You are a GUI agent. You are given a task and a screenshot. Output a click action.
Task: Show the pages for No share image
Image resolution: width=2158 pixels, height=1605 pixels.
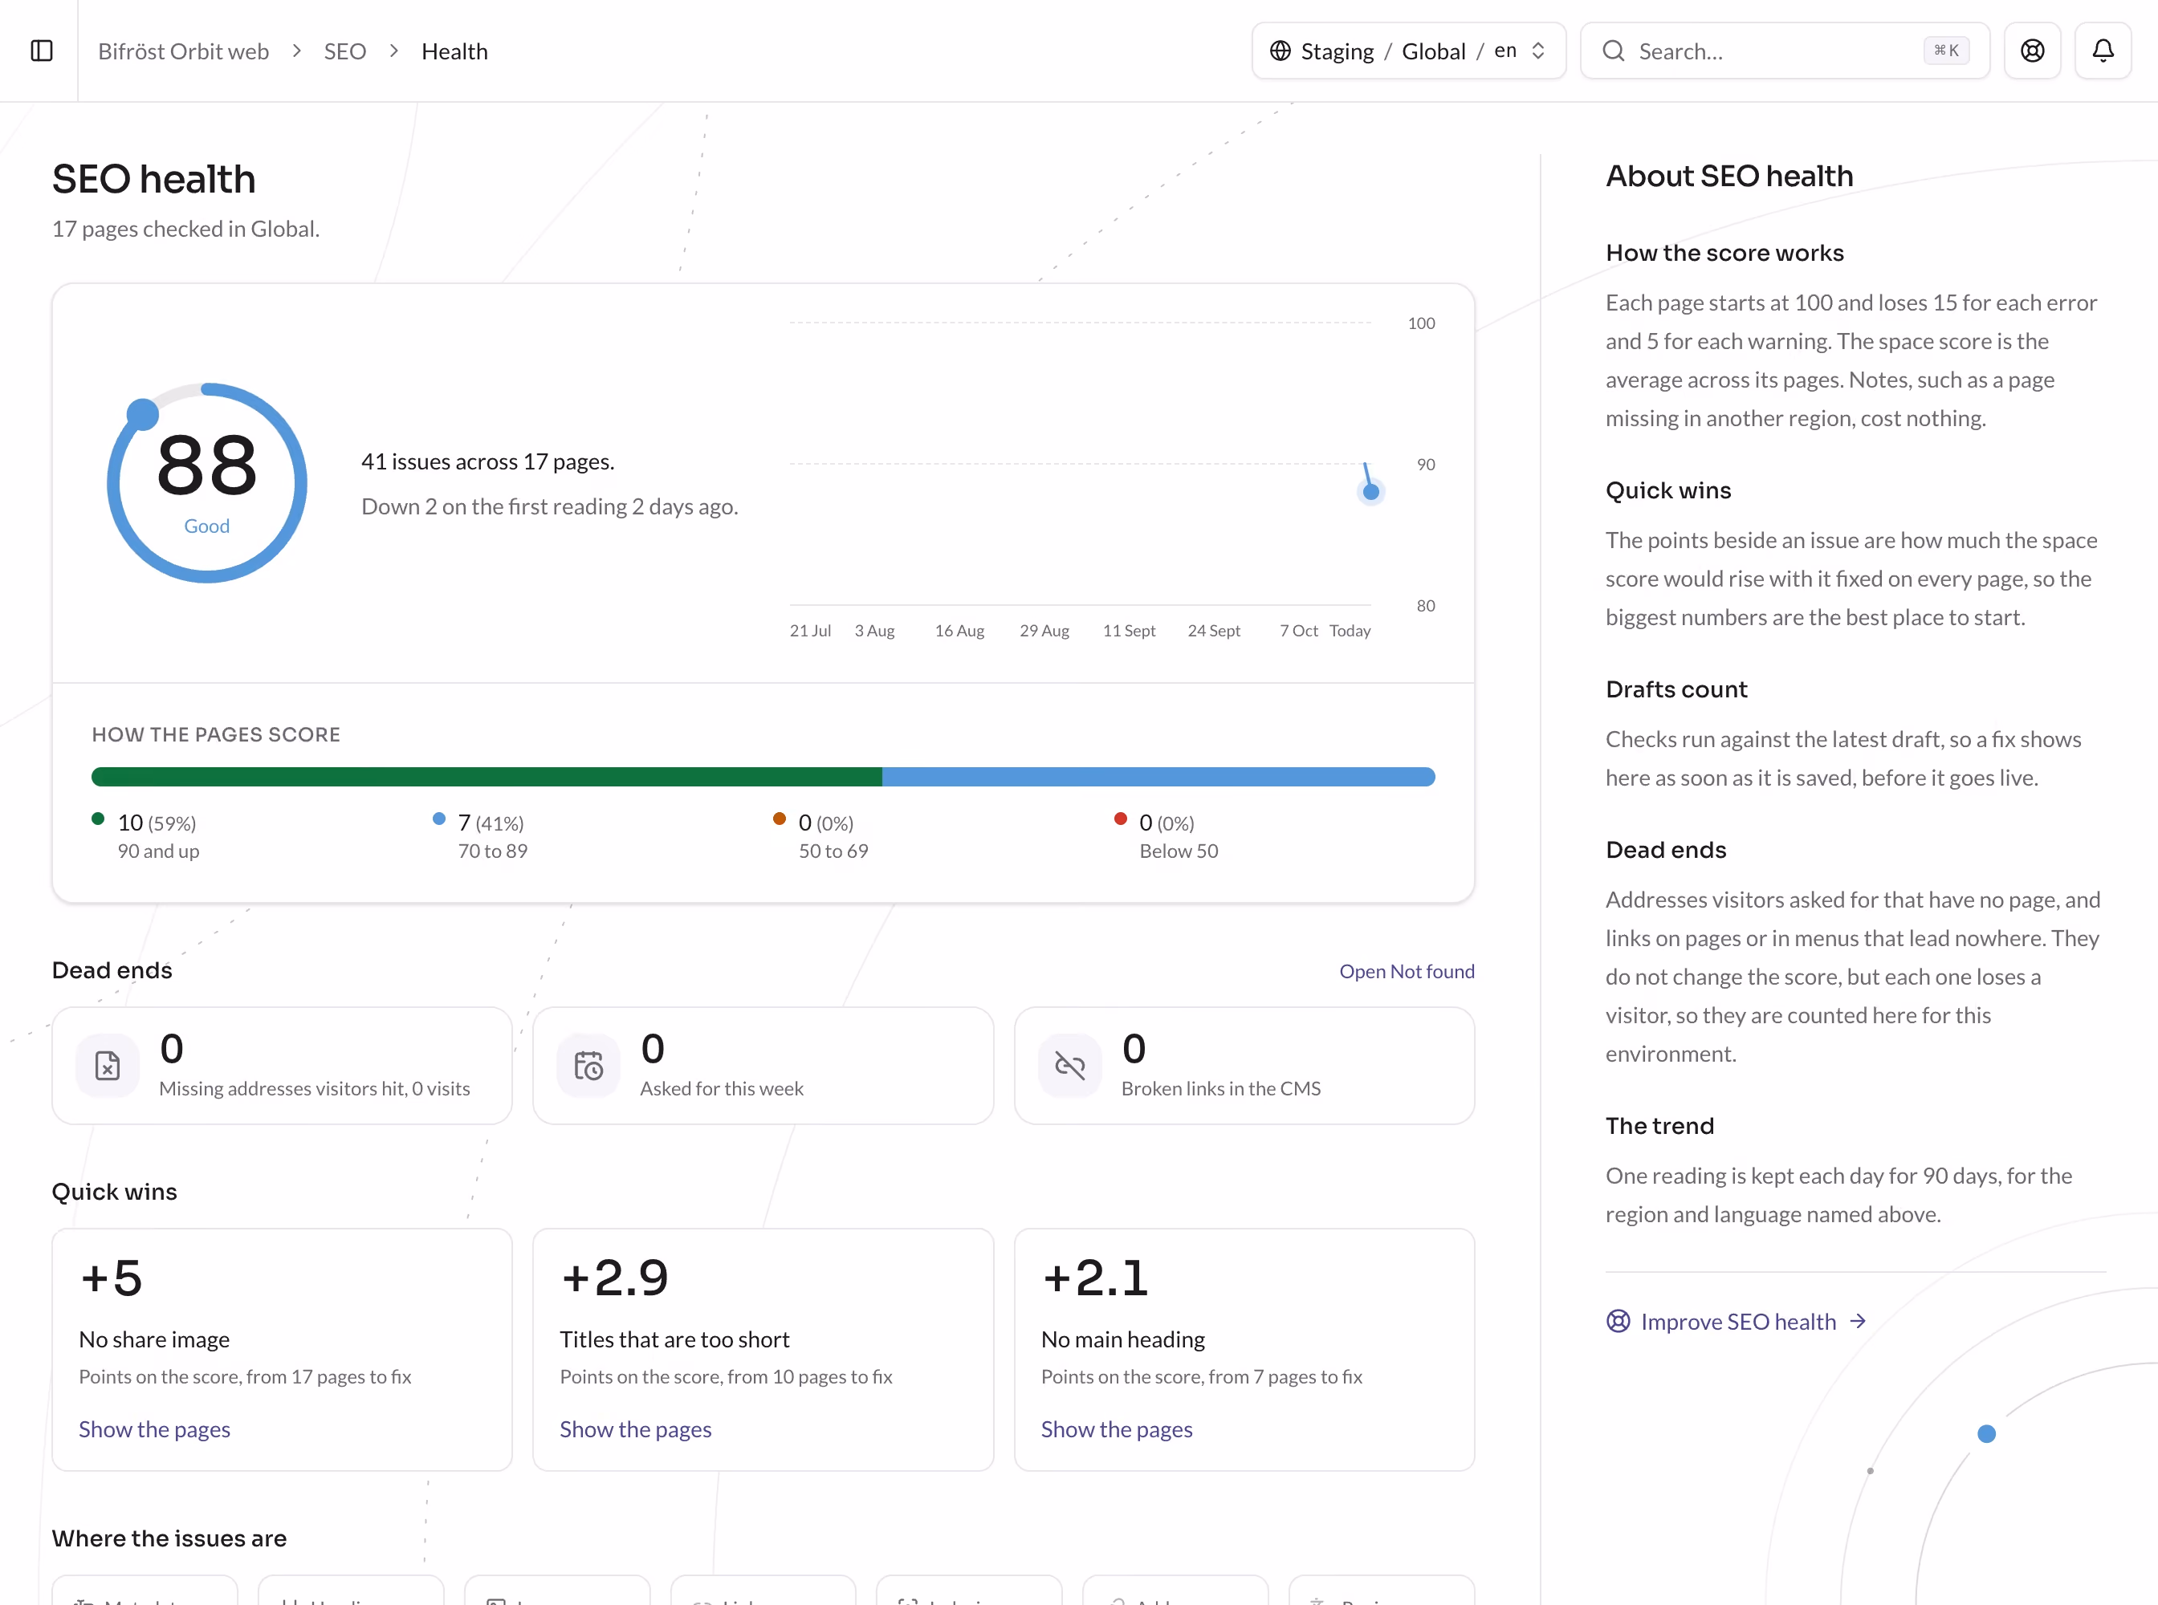[155, 1429]
